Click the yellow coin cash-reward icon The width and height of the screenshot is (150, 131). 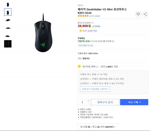click(79, 66)
